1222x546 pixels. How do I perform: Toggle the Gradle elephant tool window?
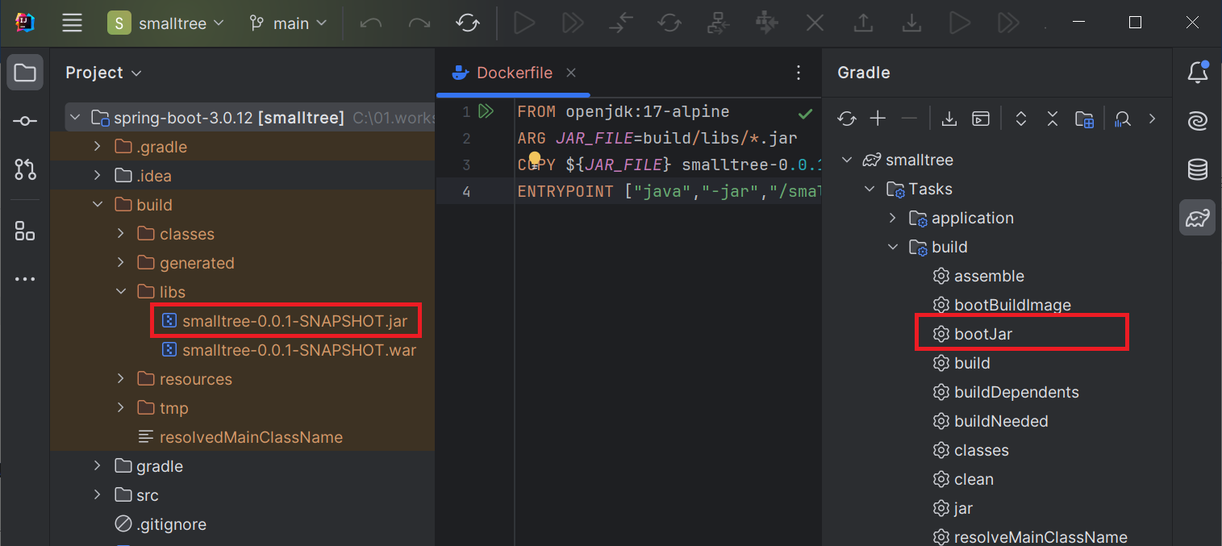point(1198,218)
